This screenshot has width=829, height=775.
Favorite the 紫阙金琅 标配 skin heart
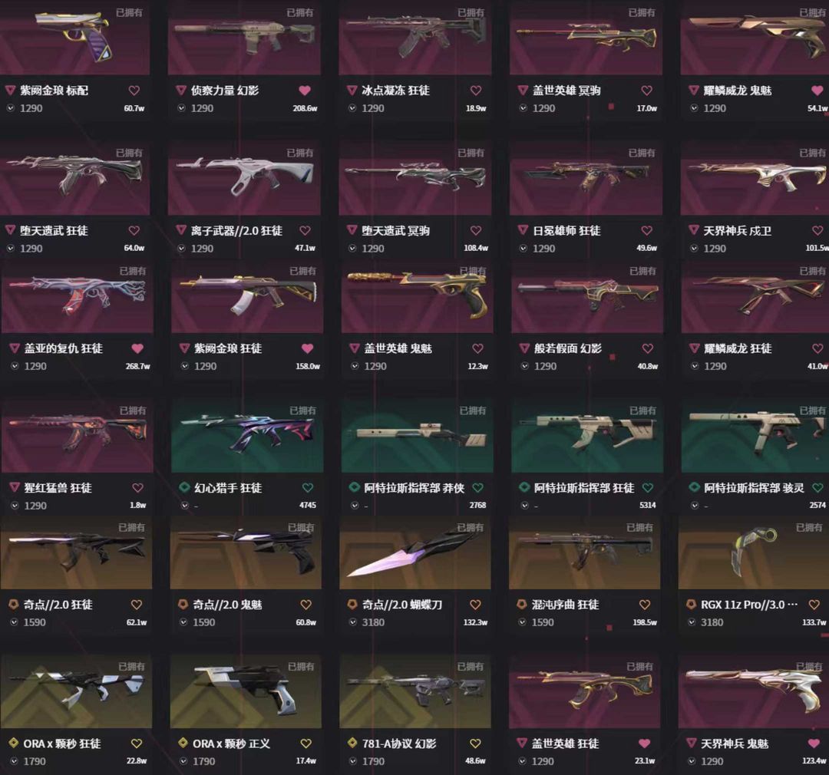(x=134, y=91)
